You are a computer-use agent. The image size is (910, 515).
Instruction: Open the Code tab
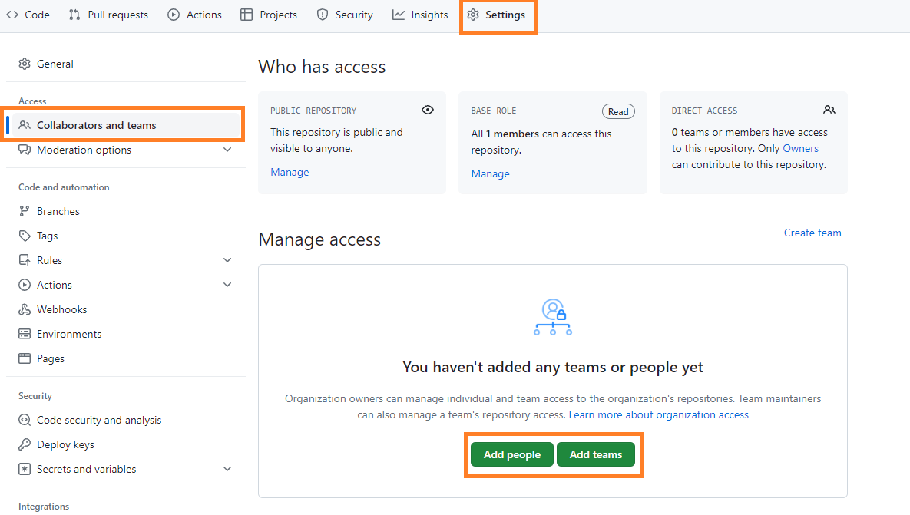(28, 15)
